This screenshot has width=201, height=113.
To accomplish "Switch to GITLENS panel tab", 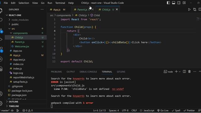I will pos(121,72).
